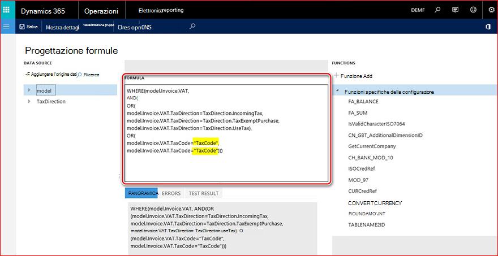Click the Funzione Add button
Image resolution: width=498 pixels, height=256 pixels.
click(x=353, y=76)
